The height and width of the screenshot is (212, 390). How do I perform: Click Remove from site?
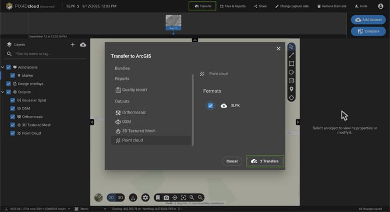pyautogui.click(x=332, y=6)
